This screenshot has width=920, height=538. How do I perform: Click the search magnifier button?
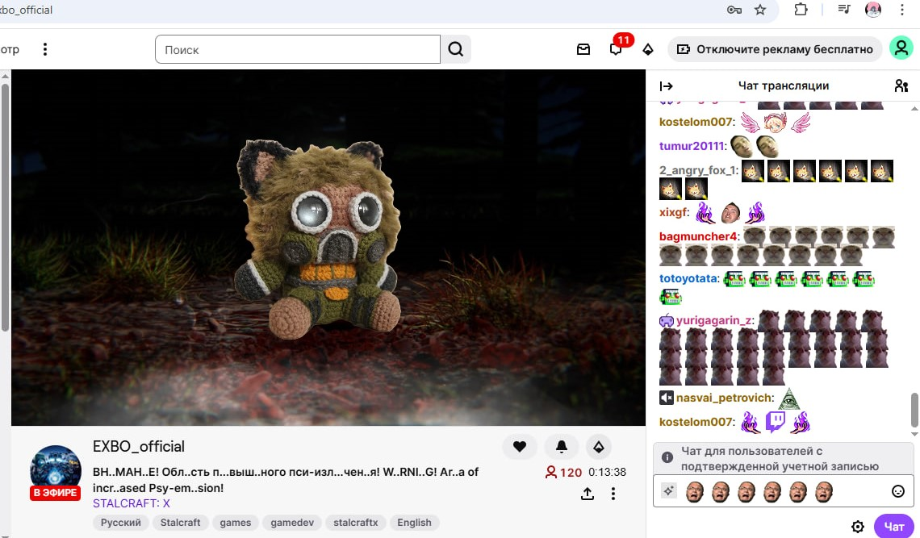pos(455,49)
